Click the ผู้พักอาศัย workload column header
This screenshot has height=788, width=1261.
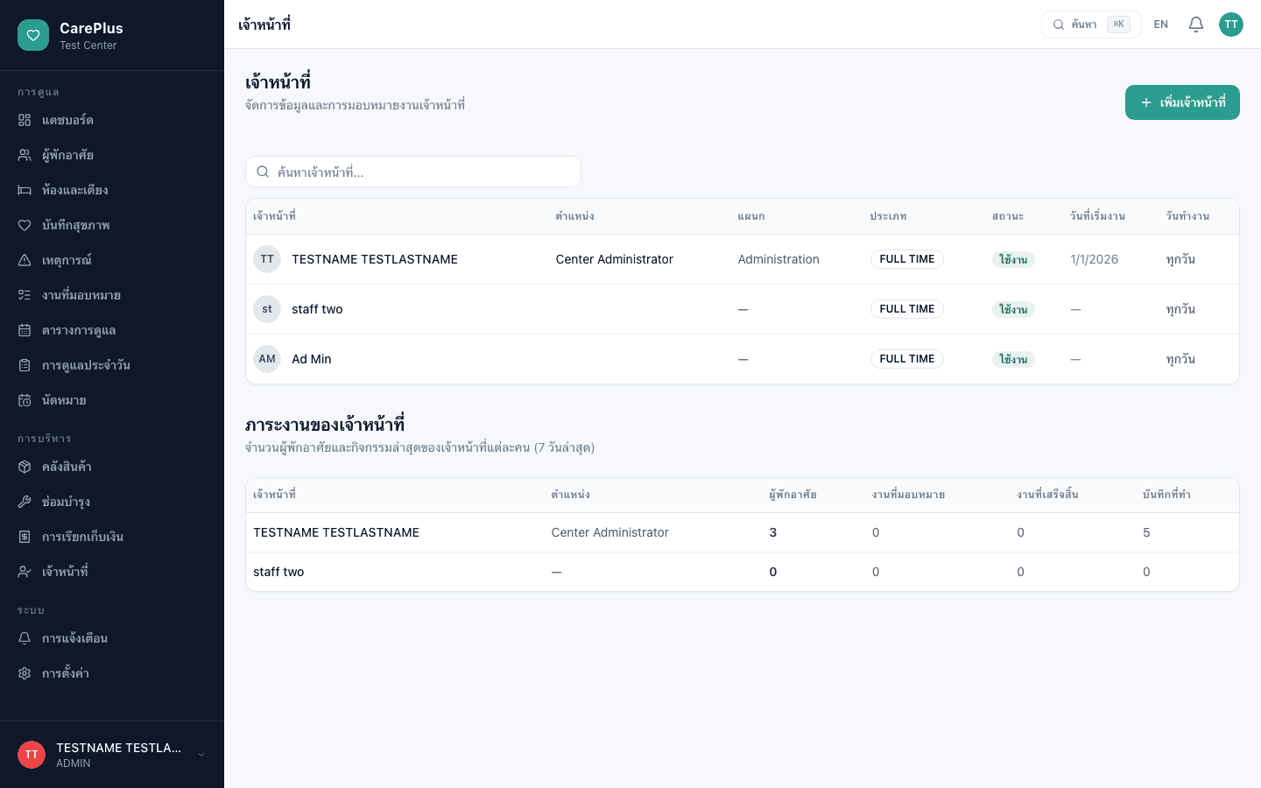pos(793,495)
